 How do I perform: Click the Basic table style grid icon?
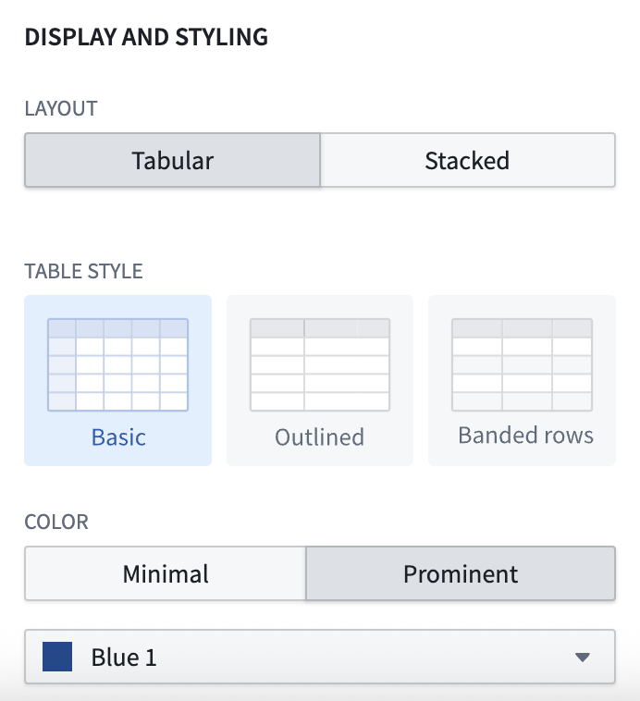click(118, 364)
